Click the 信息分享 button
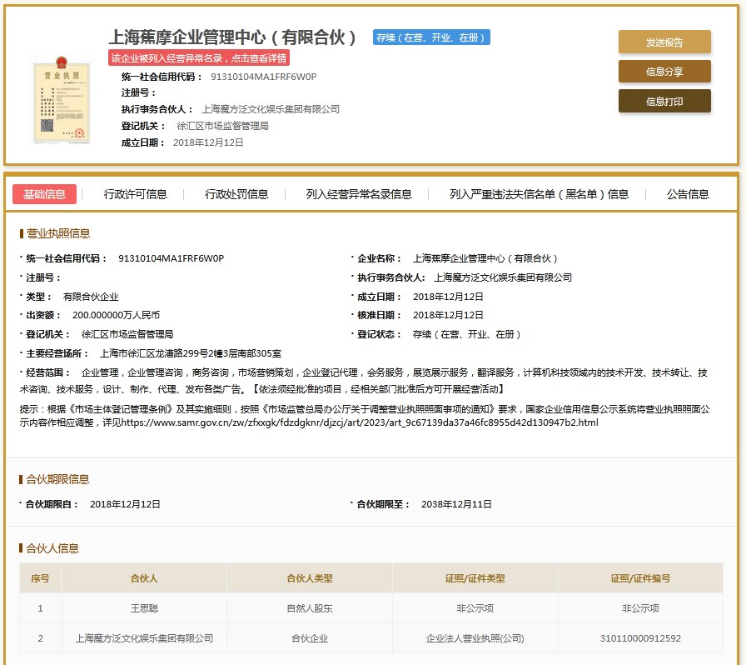This screenshot has width=746, height=665. 664,72
